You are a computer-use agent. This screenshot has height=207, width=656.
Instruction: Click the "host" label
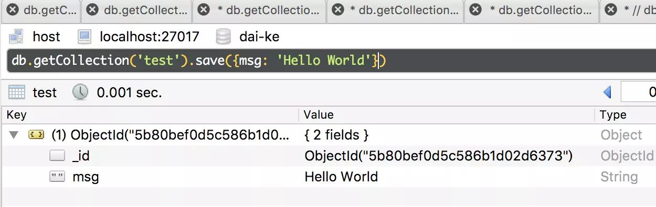46,37
